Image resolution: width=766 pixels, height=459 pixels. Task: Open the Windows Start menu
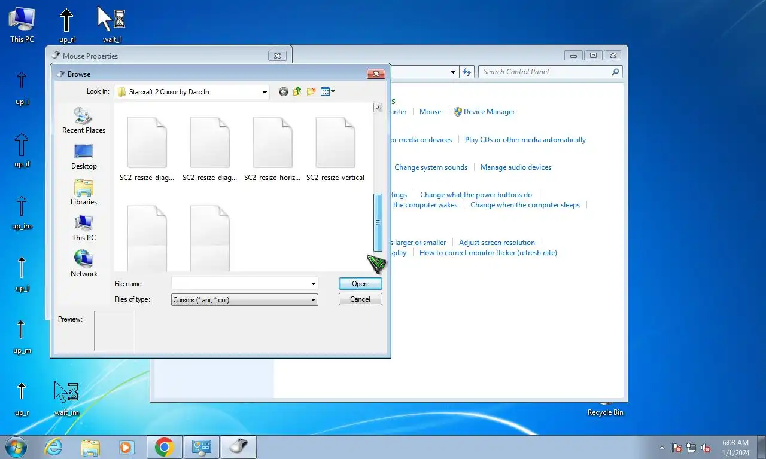tap(15, 447)
